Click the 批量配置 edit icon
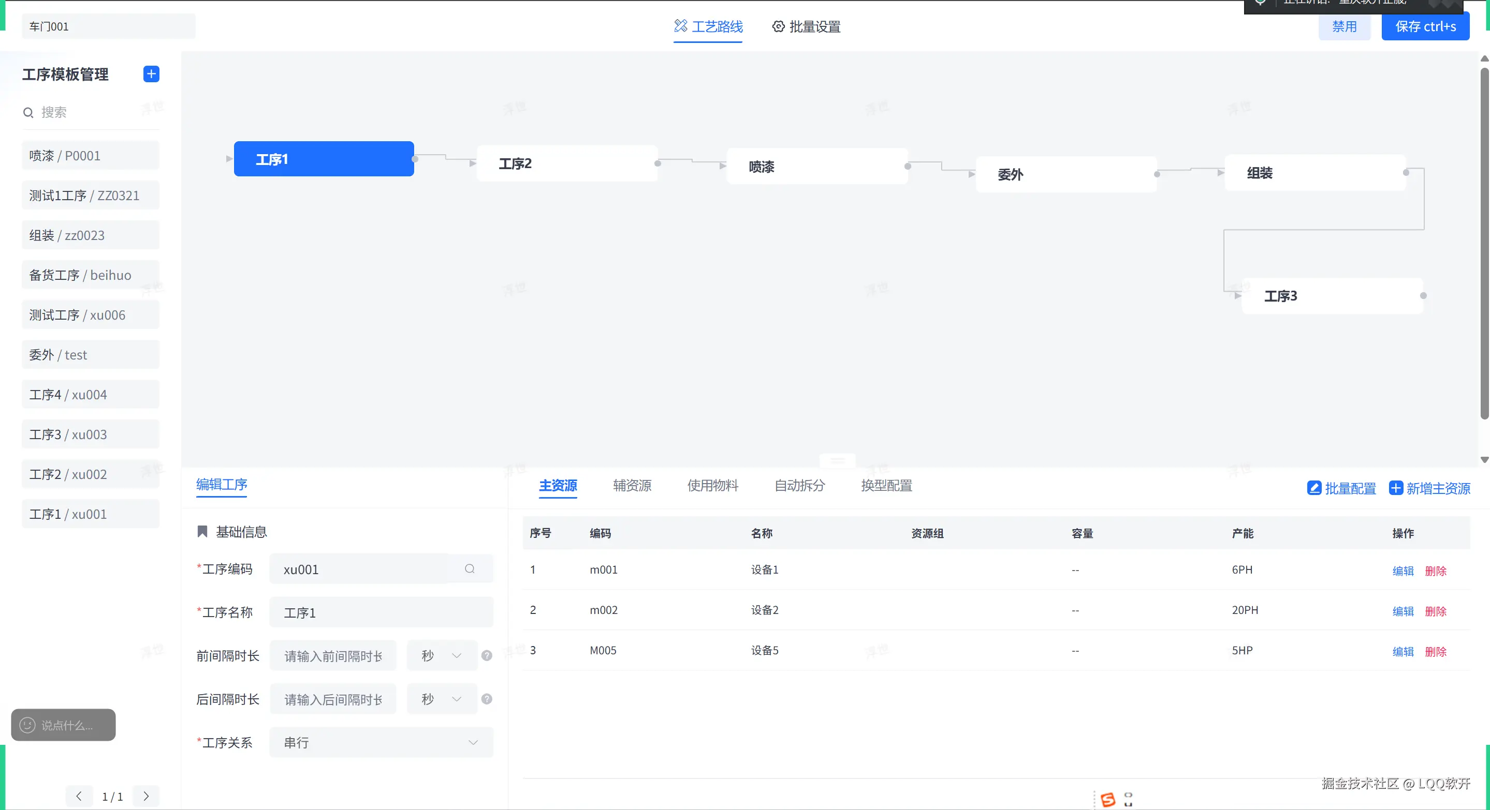The width and height of the screenshot is (1490, 810). (x=1313, y=488)
